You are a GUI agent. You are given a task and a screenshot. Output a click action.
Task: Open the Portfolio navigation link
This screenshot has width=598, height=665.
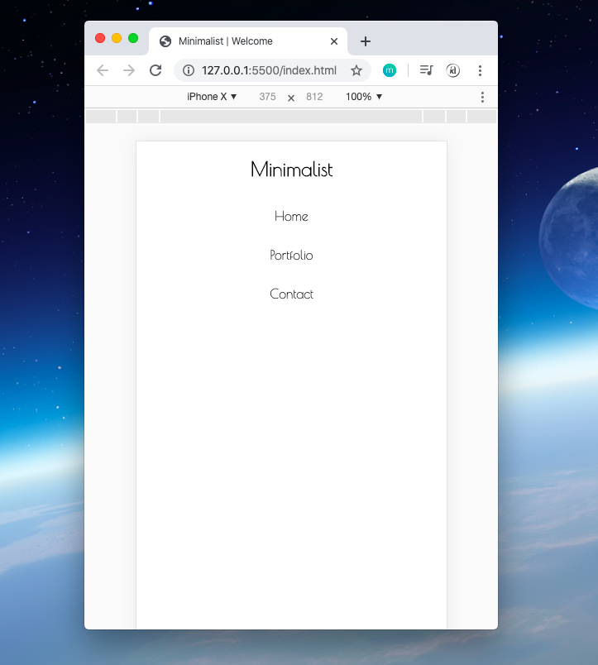[291, 256]
